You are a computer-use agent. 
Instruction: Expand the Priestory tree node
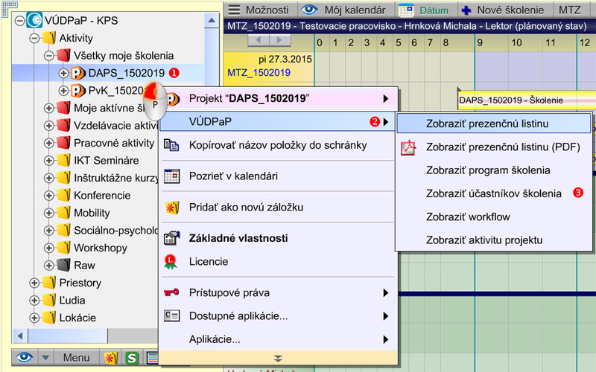click(34, 283)
